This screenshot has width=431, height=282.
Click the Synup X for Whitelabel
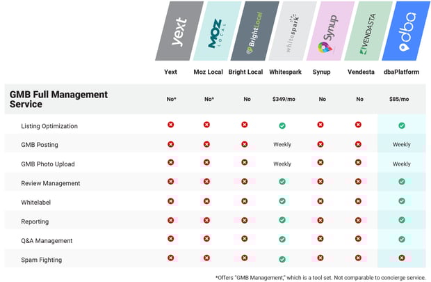pyautogui.click(x=320, y=201)
